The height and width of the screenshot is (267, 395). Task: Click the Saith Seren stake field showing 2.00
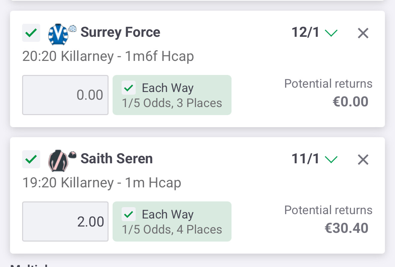pos(65,221)
